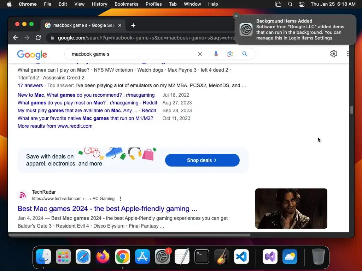Open TechRadar result's three-dot options
The width and height of the screenshot is (362, 271).
[121, 199]
